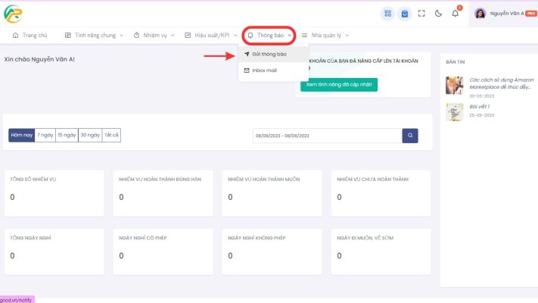Click Tổng ngày nghỉ card

(x=54, y=251)
